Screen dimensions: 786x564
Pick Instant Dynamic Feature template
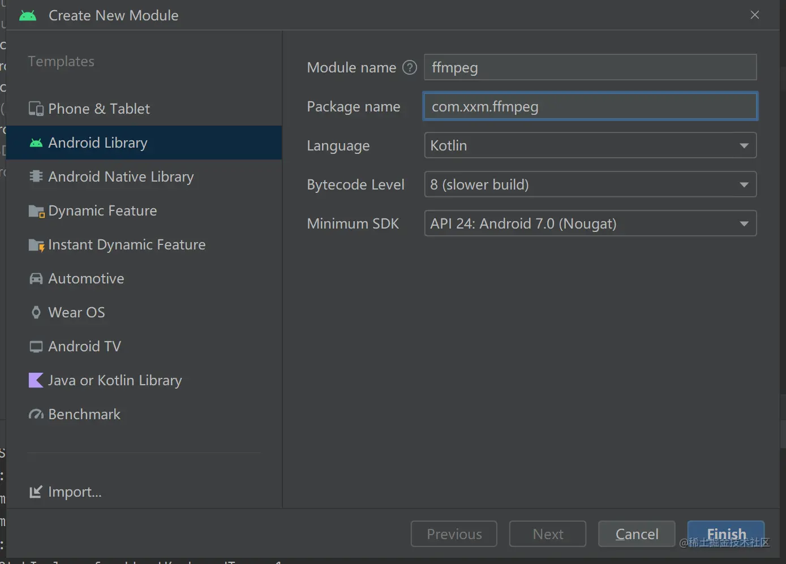pyautogui.click(x=144, y=244)
